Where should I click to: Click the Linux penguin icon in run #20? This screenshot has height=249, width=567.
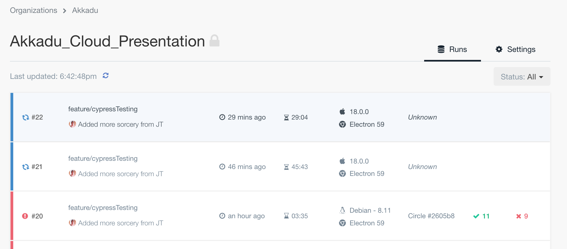[342, 211]
